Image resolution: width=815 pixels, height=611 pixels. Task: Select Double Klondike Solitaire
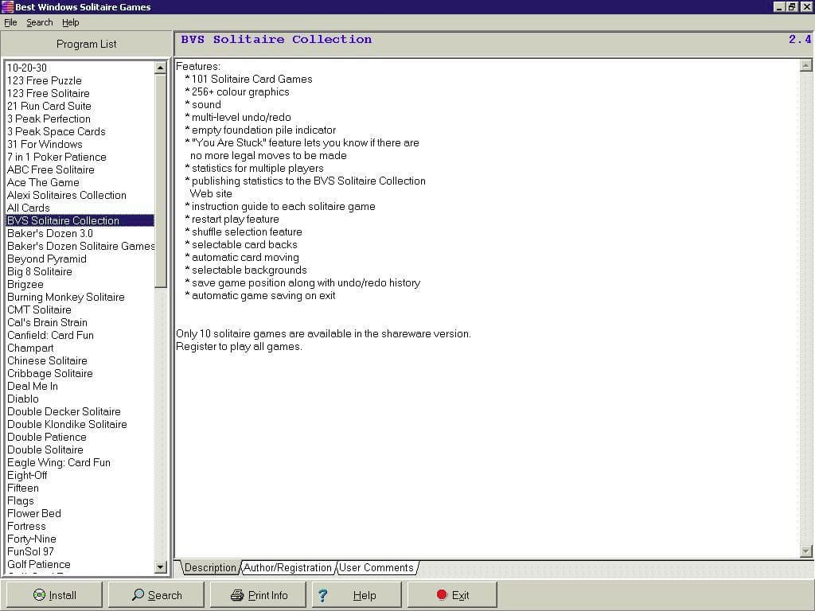pos(80,424)
